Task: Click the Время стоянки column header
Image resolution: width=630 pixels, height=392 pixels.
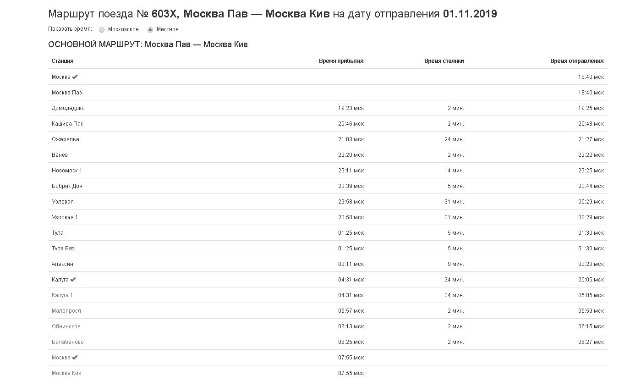Action: [444, 61]
